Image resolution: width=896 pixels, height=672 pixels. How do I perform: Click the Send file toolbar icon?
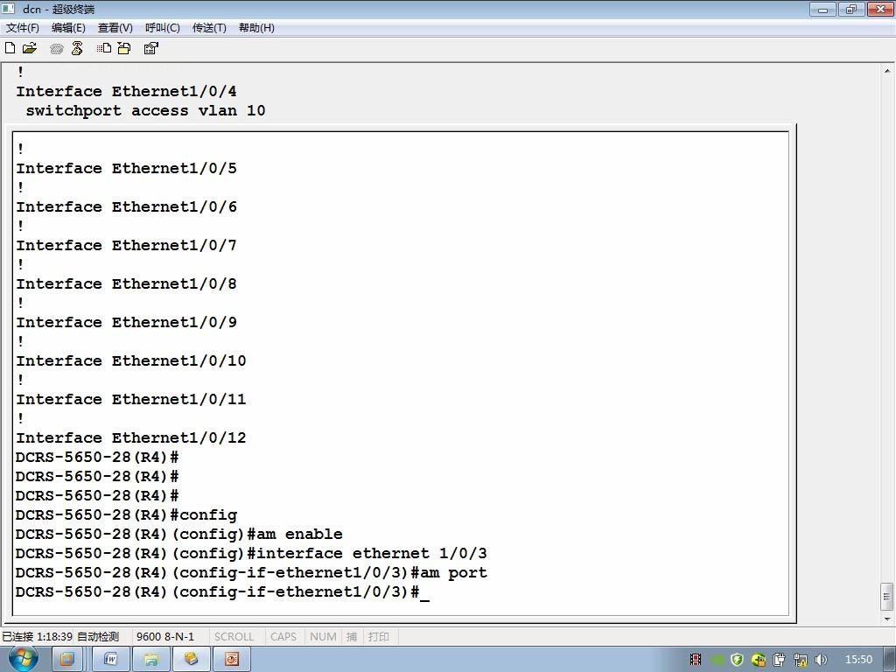point(104,49)
